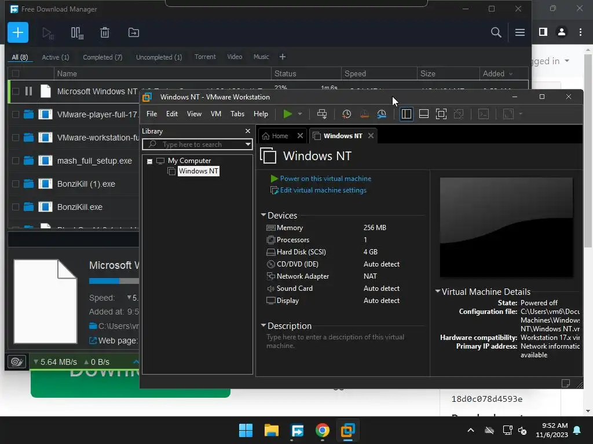
Task: Take a snapshot of this virtual machine
Action: point(346,114)
